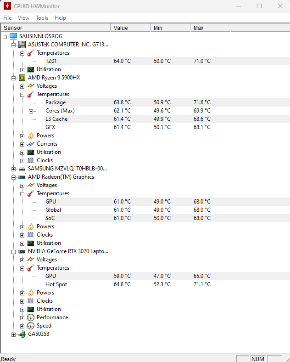Expand the SAMSUNG MZVLQ1T0HBLB node
This screenshot has height=362, width=290.
[14, 169]
